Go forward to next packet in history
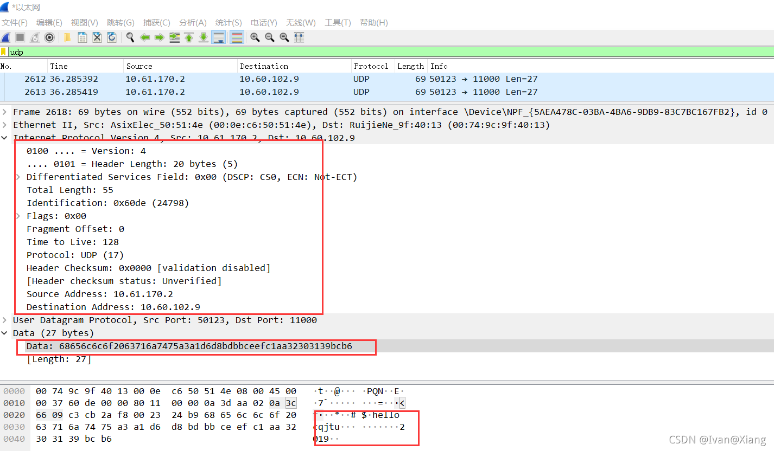The image size is (774, 451). 160,37
